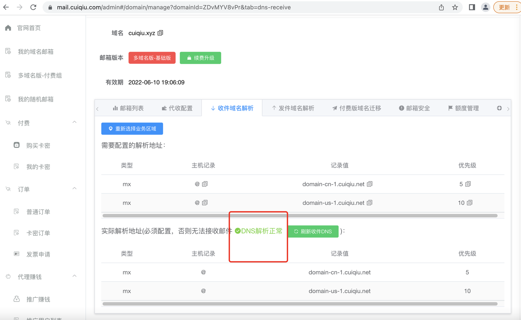Open the browser profile avatar

[x=485, y=7]
